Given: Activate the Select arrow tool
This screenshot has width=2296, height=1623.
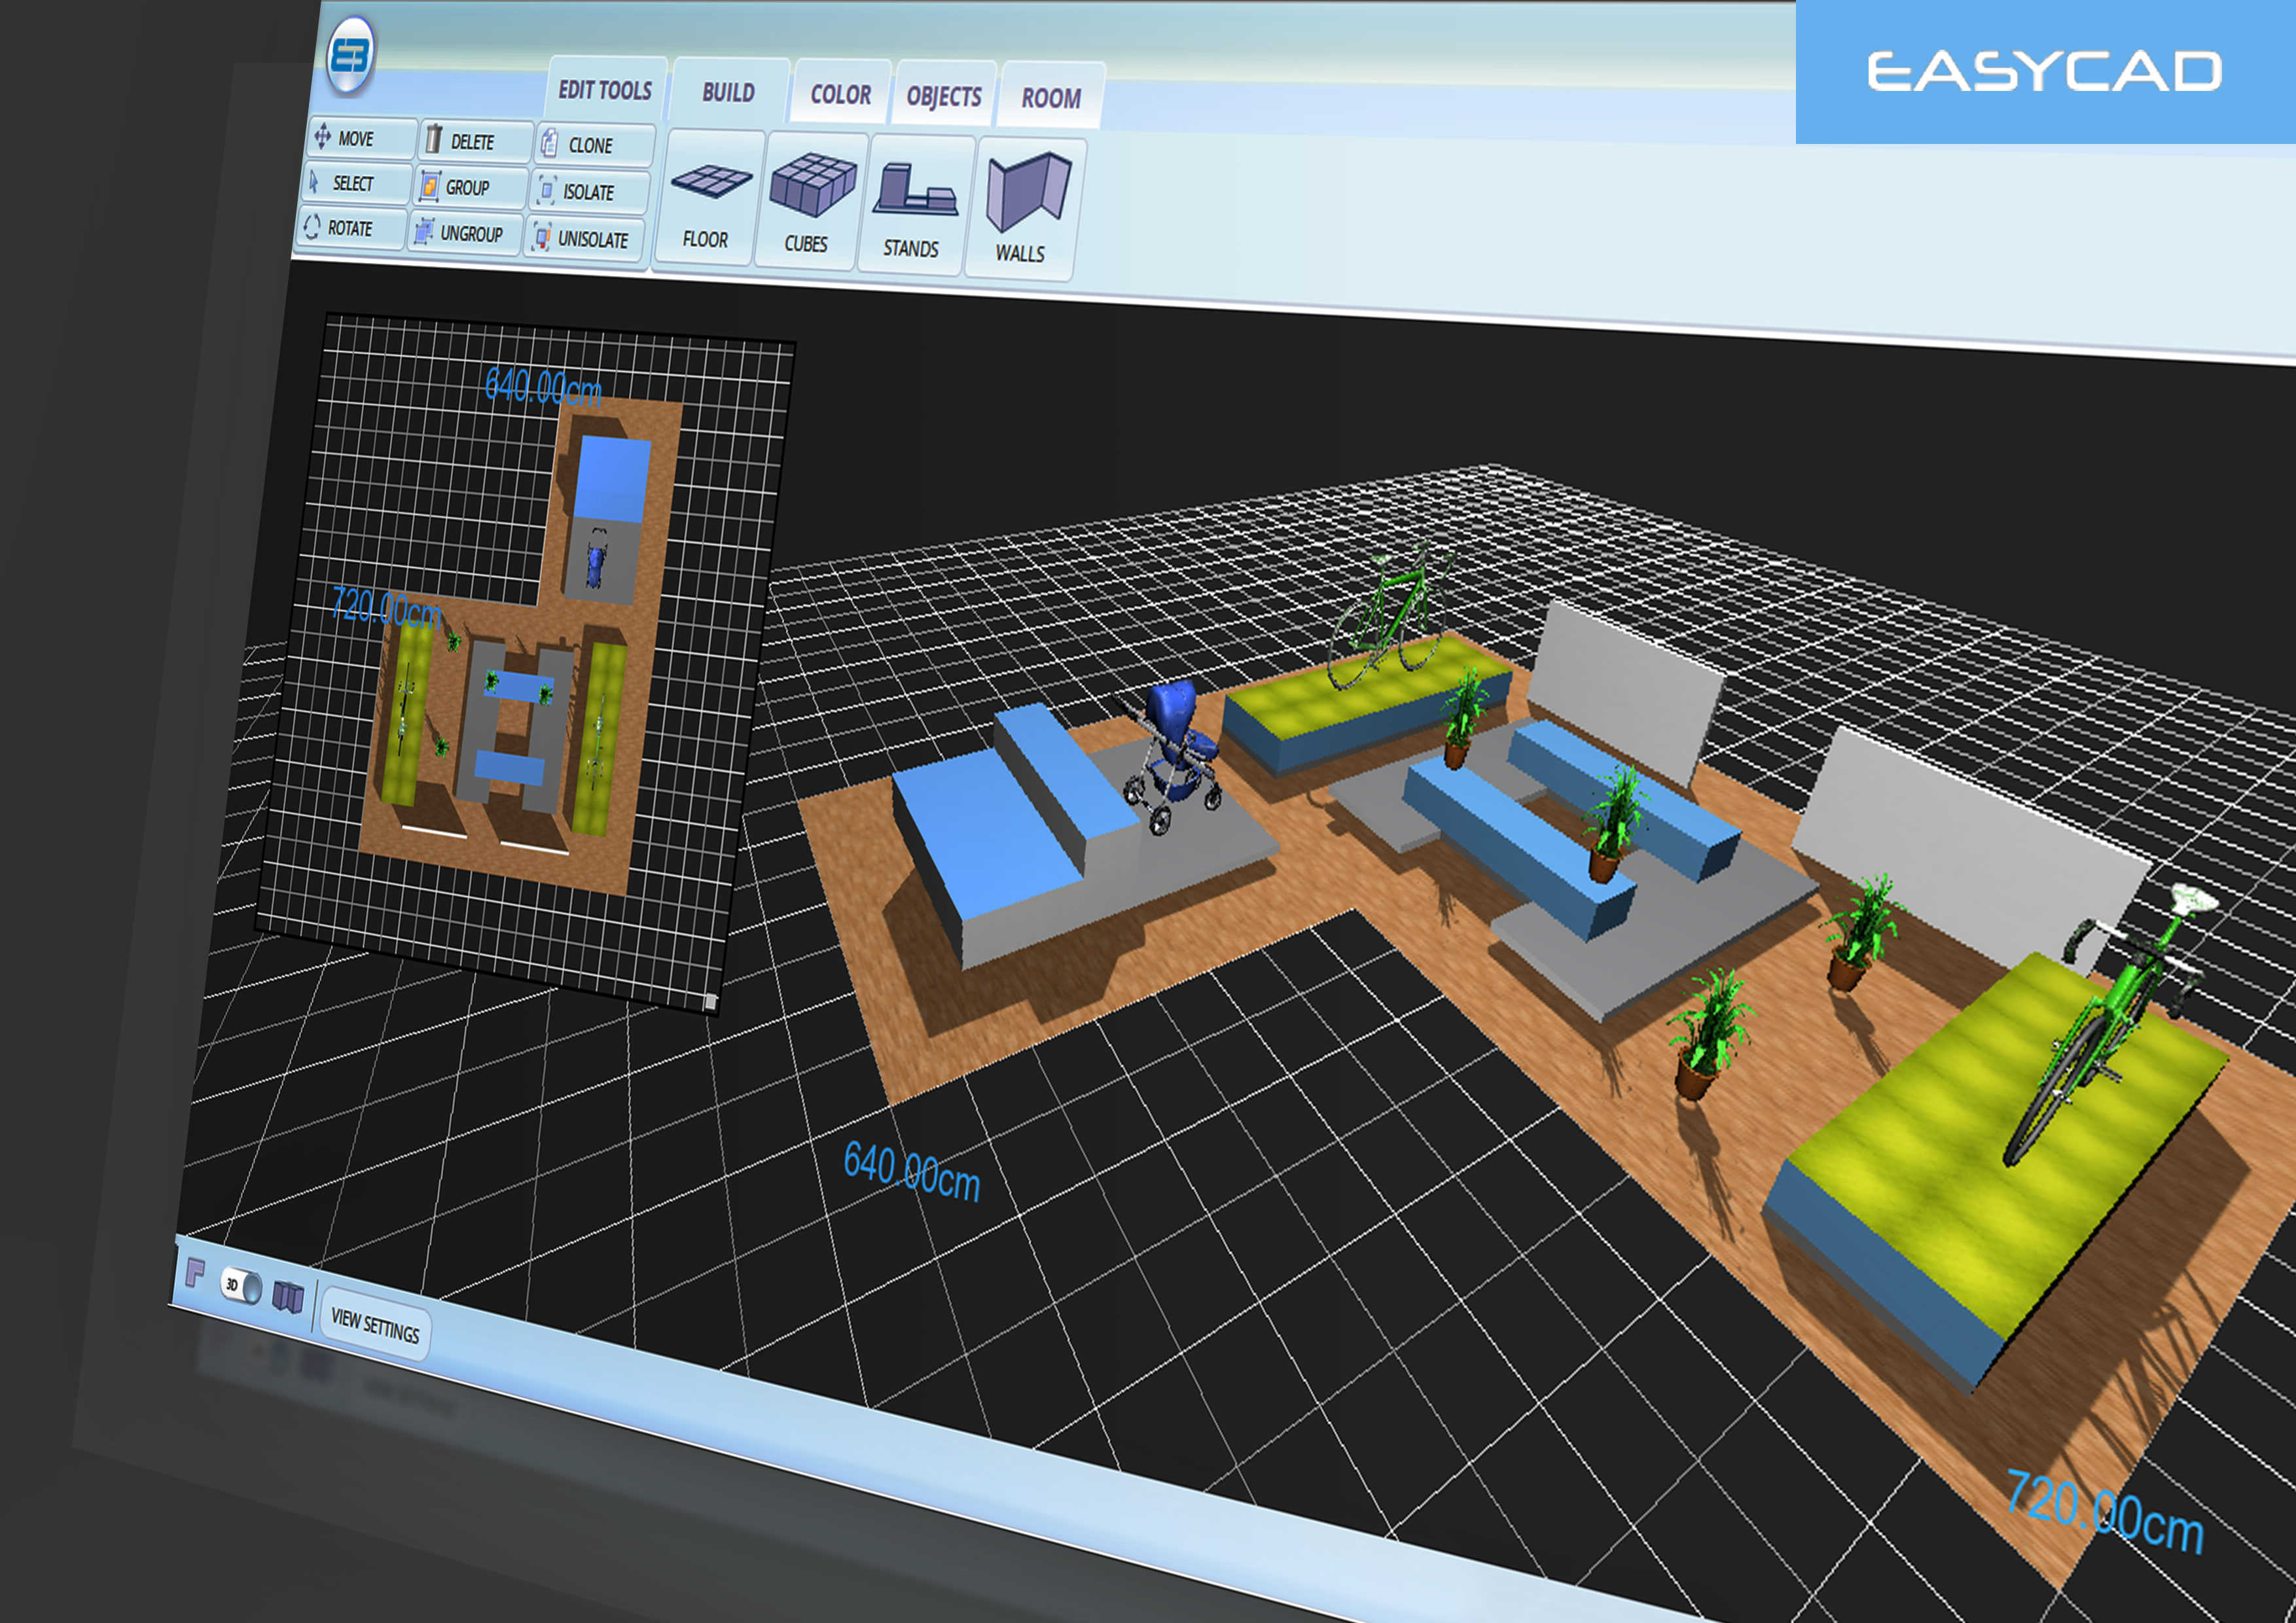Looking at the screenshot, I should [x=356, y=183].
